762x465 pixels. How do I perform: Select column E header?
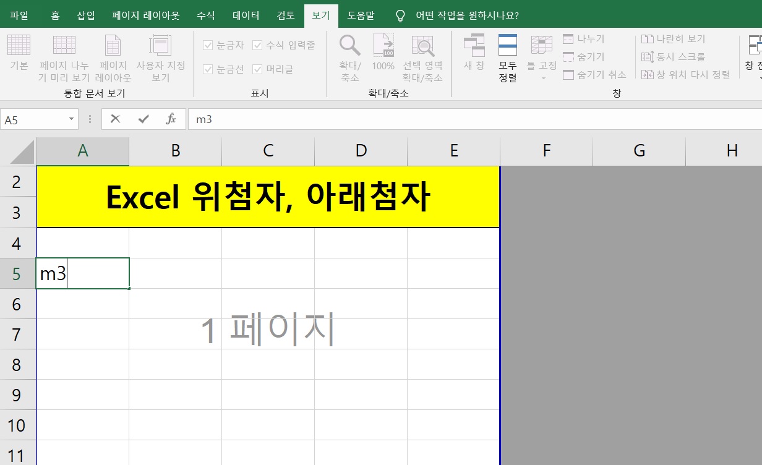tap(454, 151)
